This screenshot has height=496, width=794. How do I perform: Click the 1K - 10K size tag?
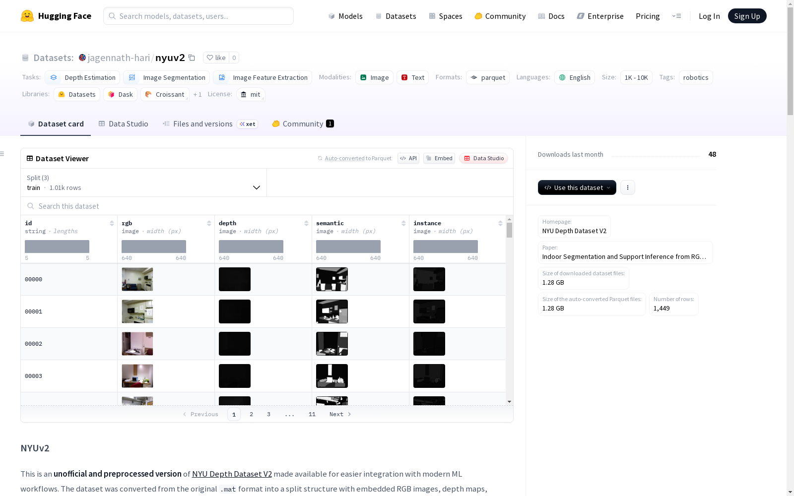(636, 77)
